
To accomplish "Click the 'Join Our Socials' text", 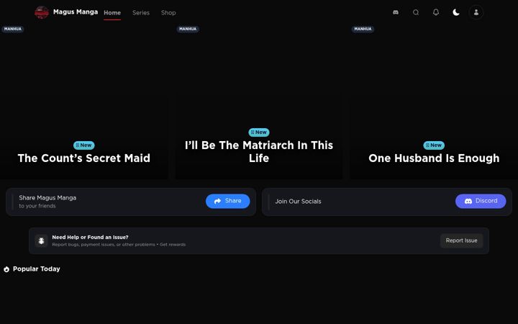I will pos(298,202).
